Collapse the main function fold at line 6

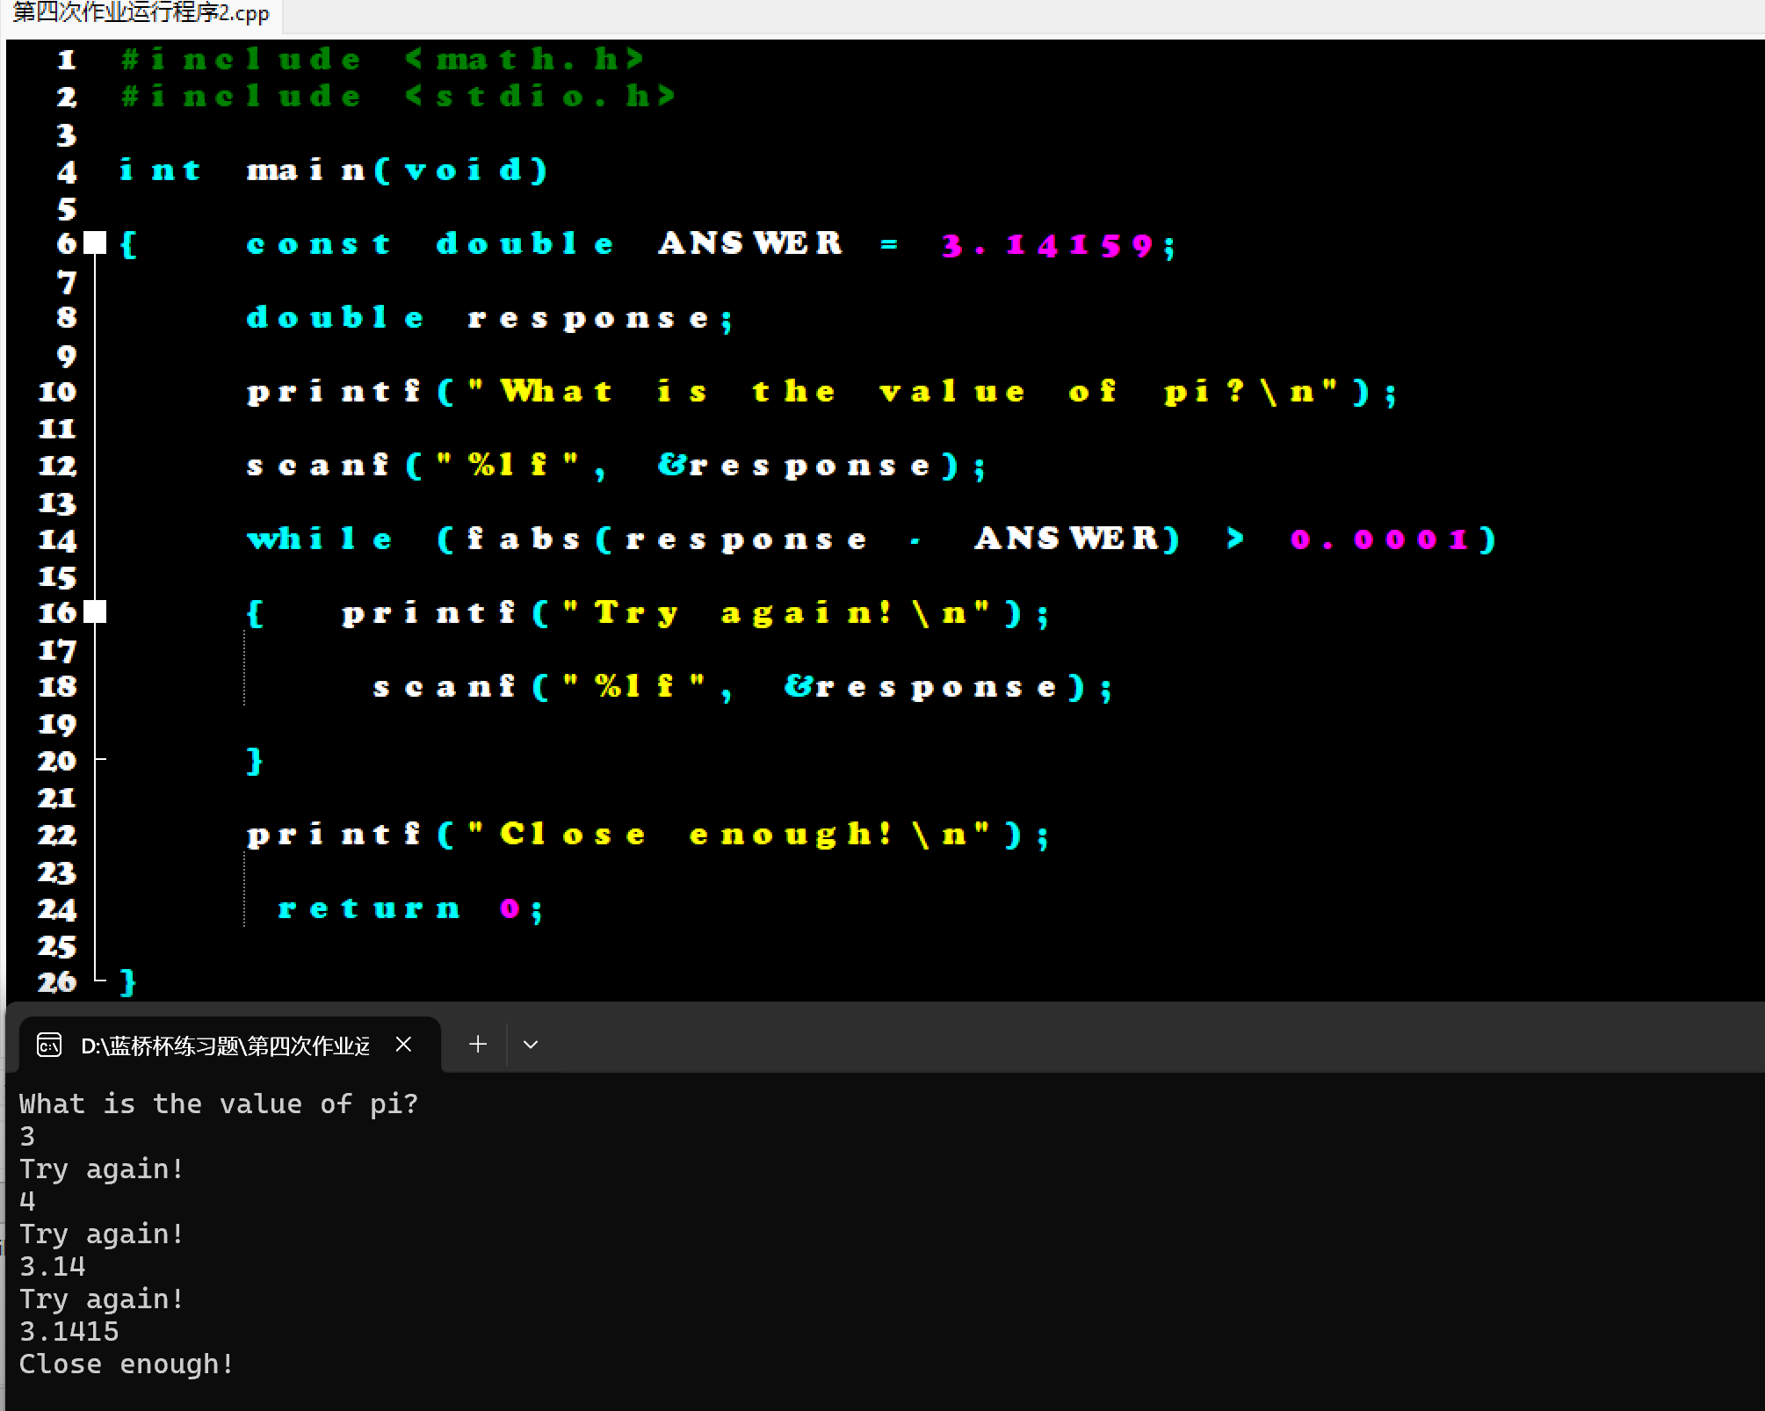click(95, 243)
